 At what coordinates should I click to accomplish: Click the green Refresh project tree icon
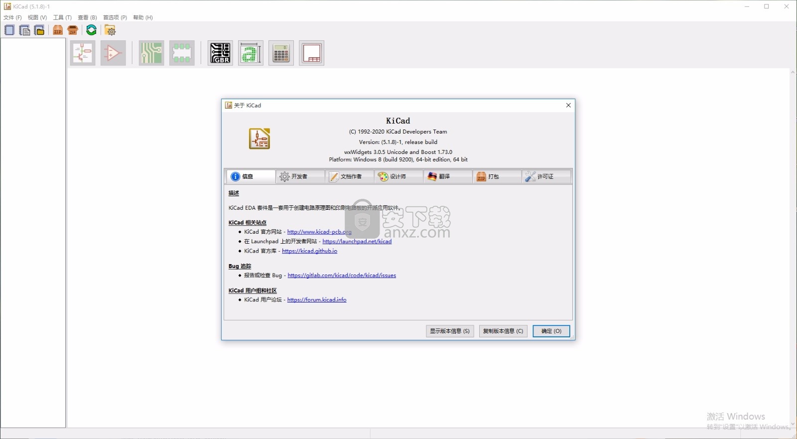click(x=91, y=30)
